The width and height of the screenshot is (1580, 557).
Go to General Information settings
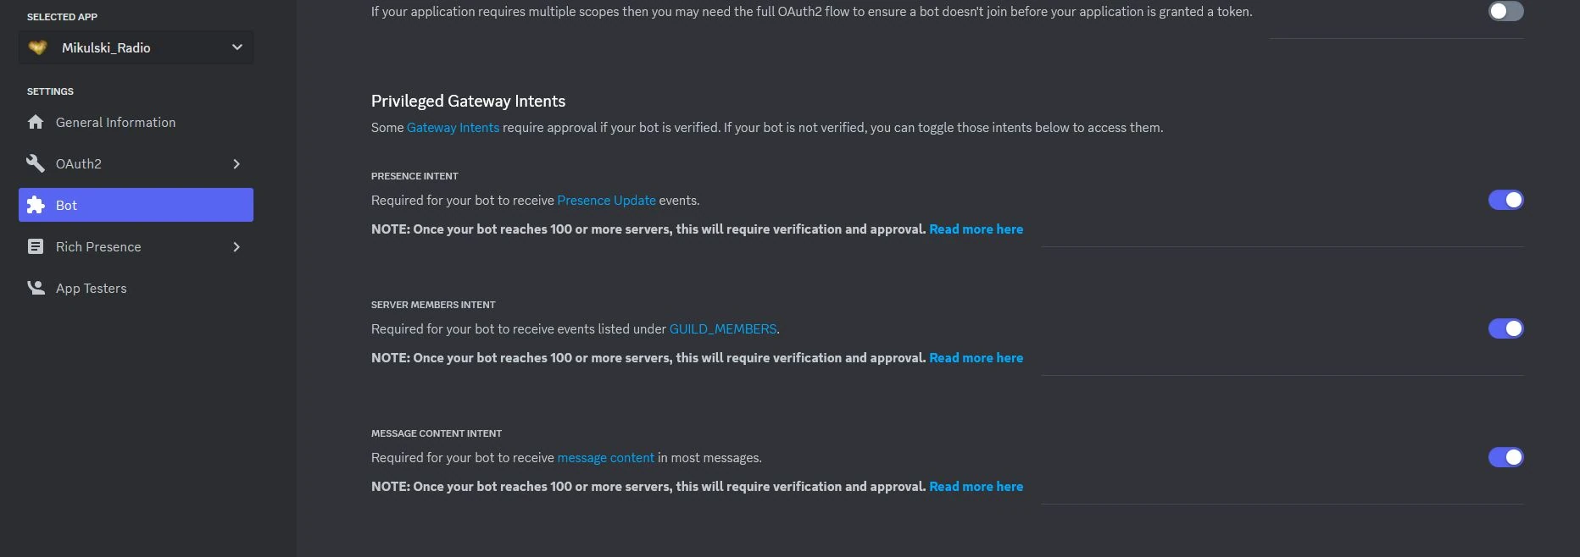(115, 122)
